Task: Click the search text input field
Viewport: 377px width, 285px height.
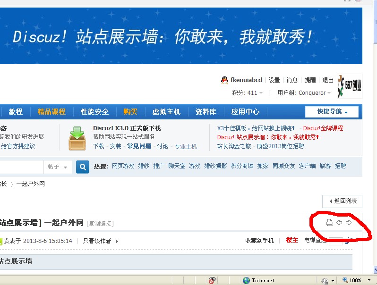Action: 22,167
